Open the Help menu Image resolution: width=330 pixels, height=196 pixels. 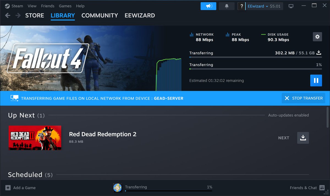(80, 6)
